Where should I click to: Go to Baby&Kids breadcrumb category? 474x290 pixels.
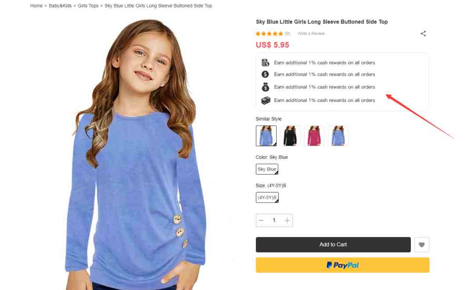(60, 6)
